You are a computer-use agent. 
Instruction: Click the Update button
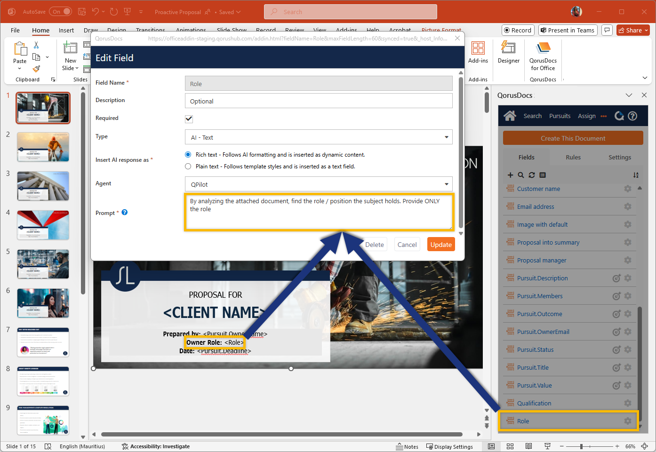tap(441, 245)
